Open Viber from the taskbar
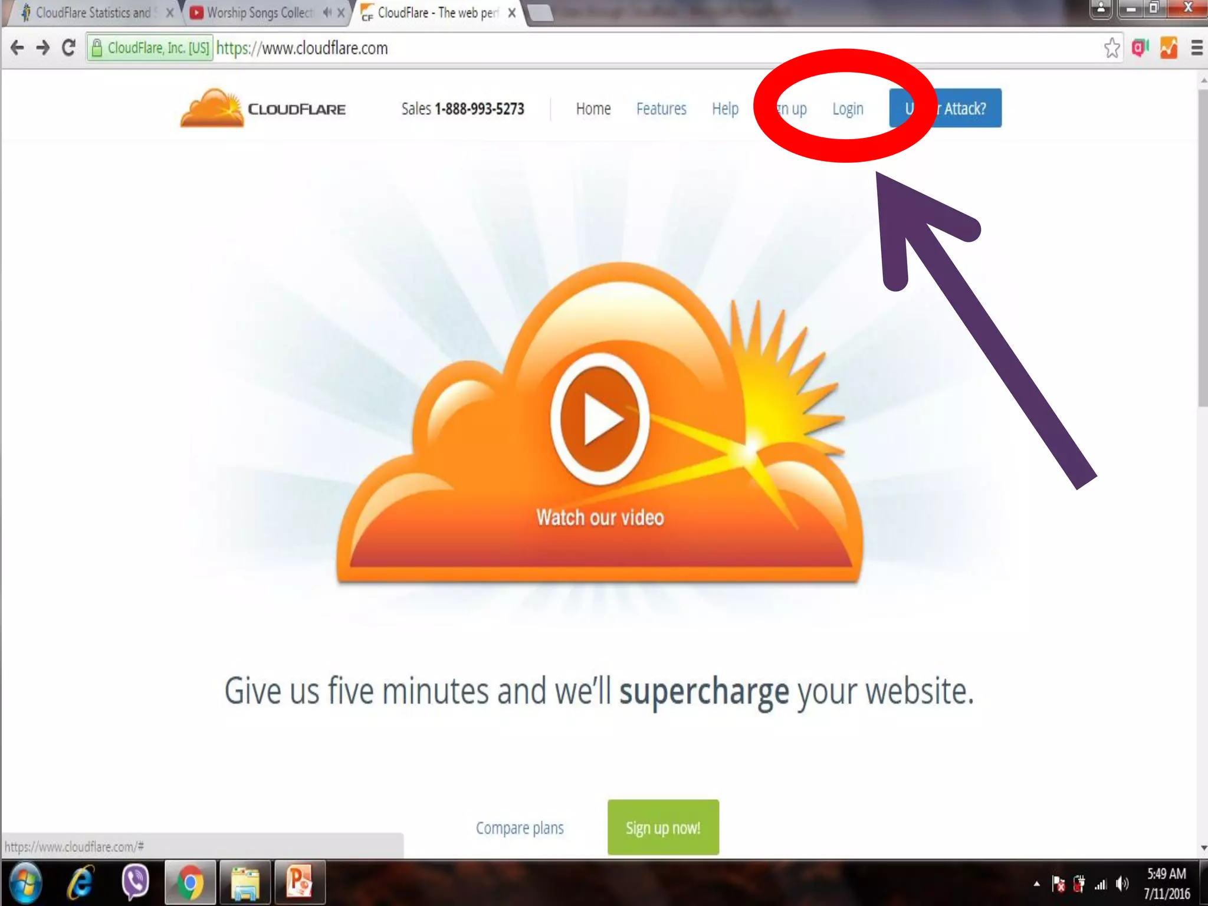1208x906 pixels. coord(135,882)
